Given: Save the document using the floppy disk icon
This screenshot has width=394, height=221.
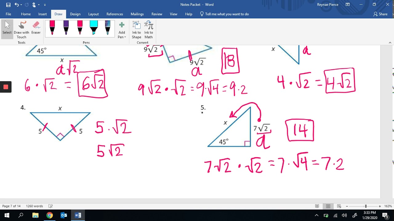Looking at the screenshot, I should pyautogui.click(x=8, y=5).
